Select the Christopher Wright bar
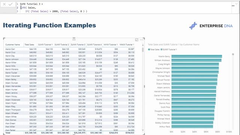 [195, 72]
